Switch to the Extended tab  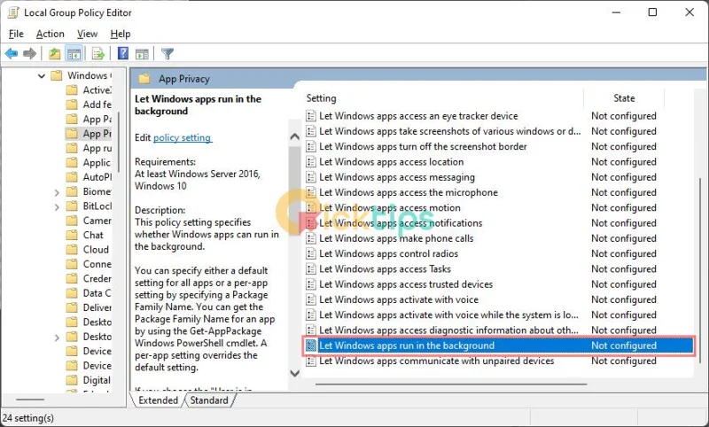(158, 400)
